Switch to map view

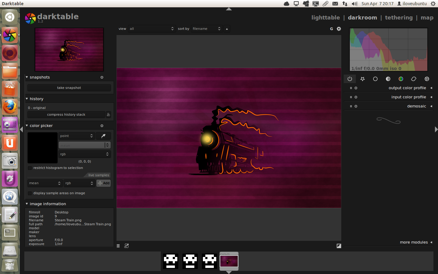tap(427, 18)
